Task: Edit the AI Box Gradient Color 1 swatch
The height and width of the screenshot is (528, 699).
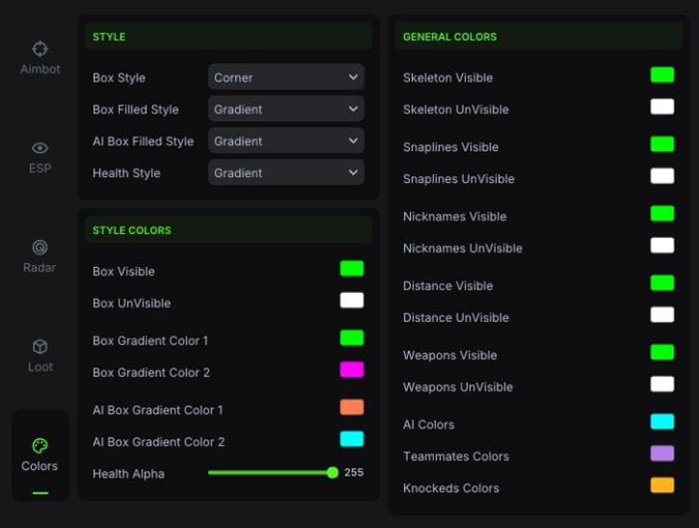Action: click(352, 408)
